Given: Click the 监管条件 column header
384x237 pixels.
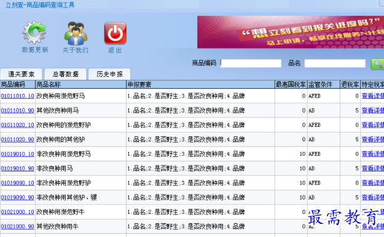Looking at the screenshot, I should (x=323, y=84).
